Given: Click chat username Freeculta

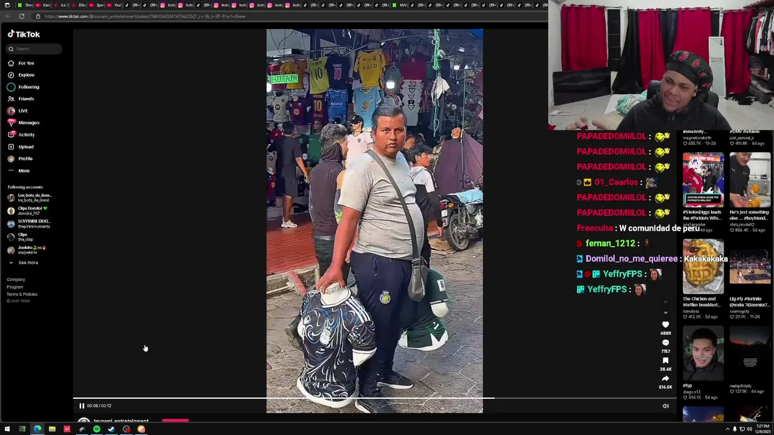Looking at the screenshot, I should point(595,228).
